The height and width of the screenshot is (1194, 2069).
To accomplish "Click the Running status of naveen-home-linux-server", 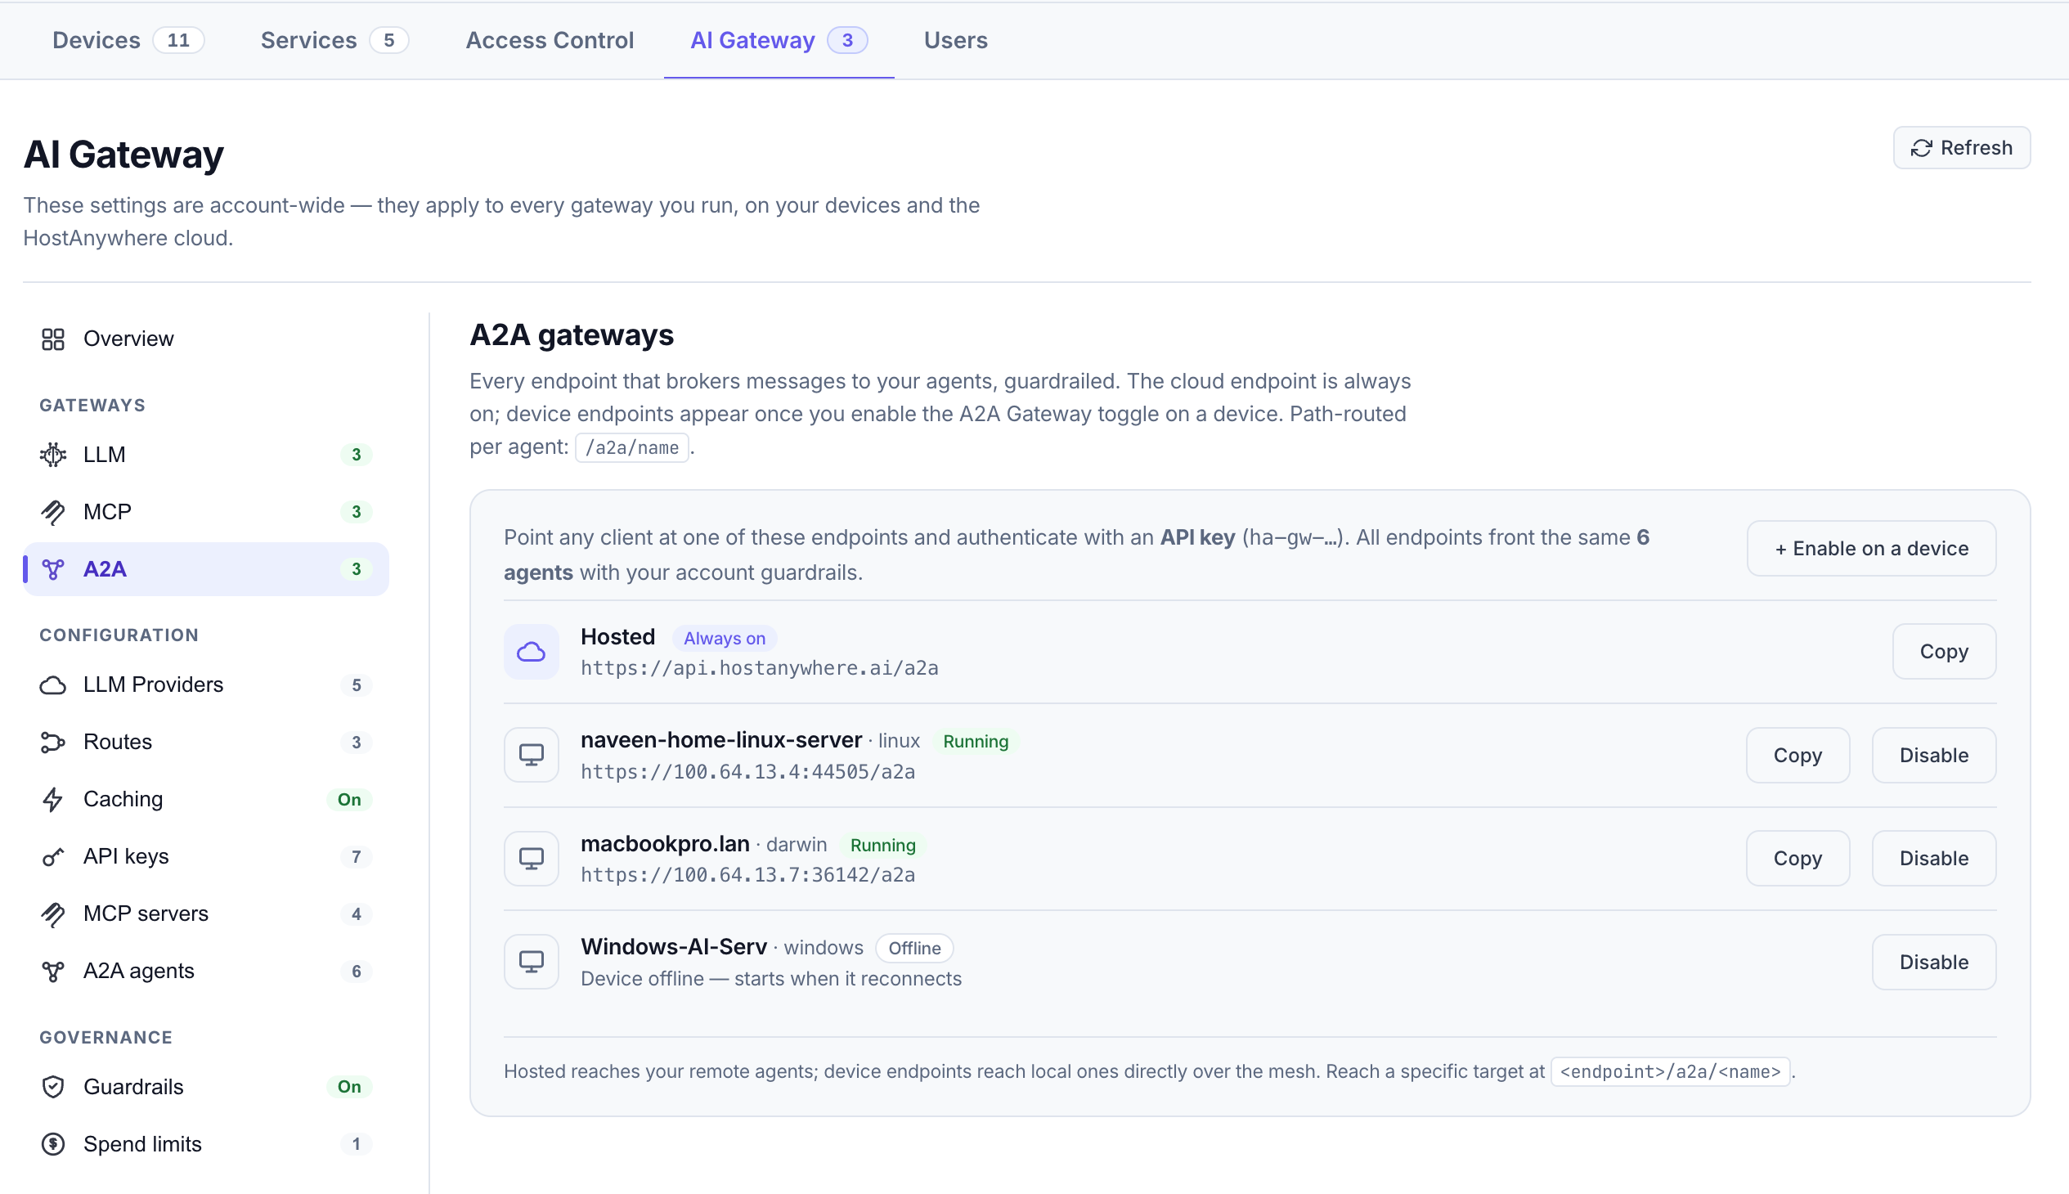I will tap(975, 741).
